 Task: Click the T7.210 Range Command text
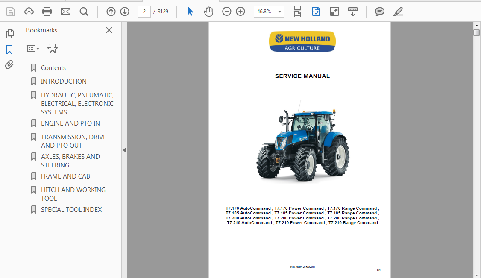point(353,223)
